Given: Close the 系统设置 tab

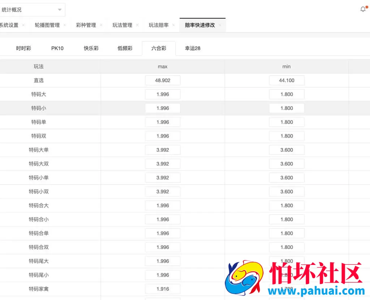Looking at the screenshot, I should [23, 25].
